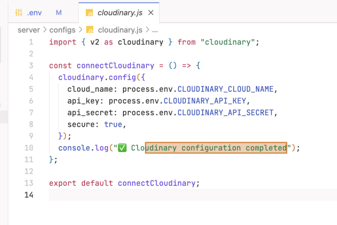Close the cloudinary.js tab
The image size is (337, 225).
151,13
